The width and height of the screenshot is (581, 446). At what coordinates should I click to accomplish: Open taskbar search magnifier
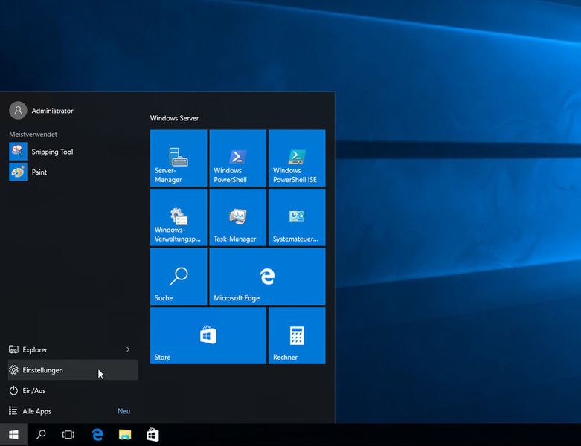pyautogui.click(x=41, y=435)
